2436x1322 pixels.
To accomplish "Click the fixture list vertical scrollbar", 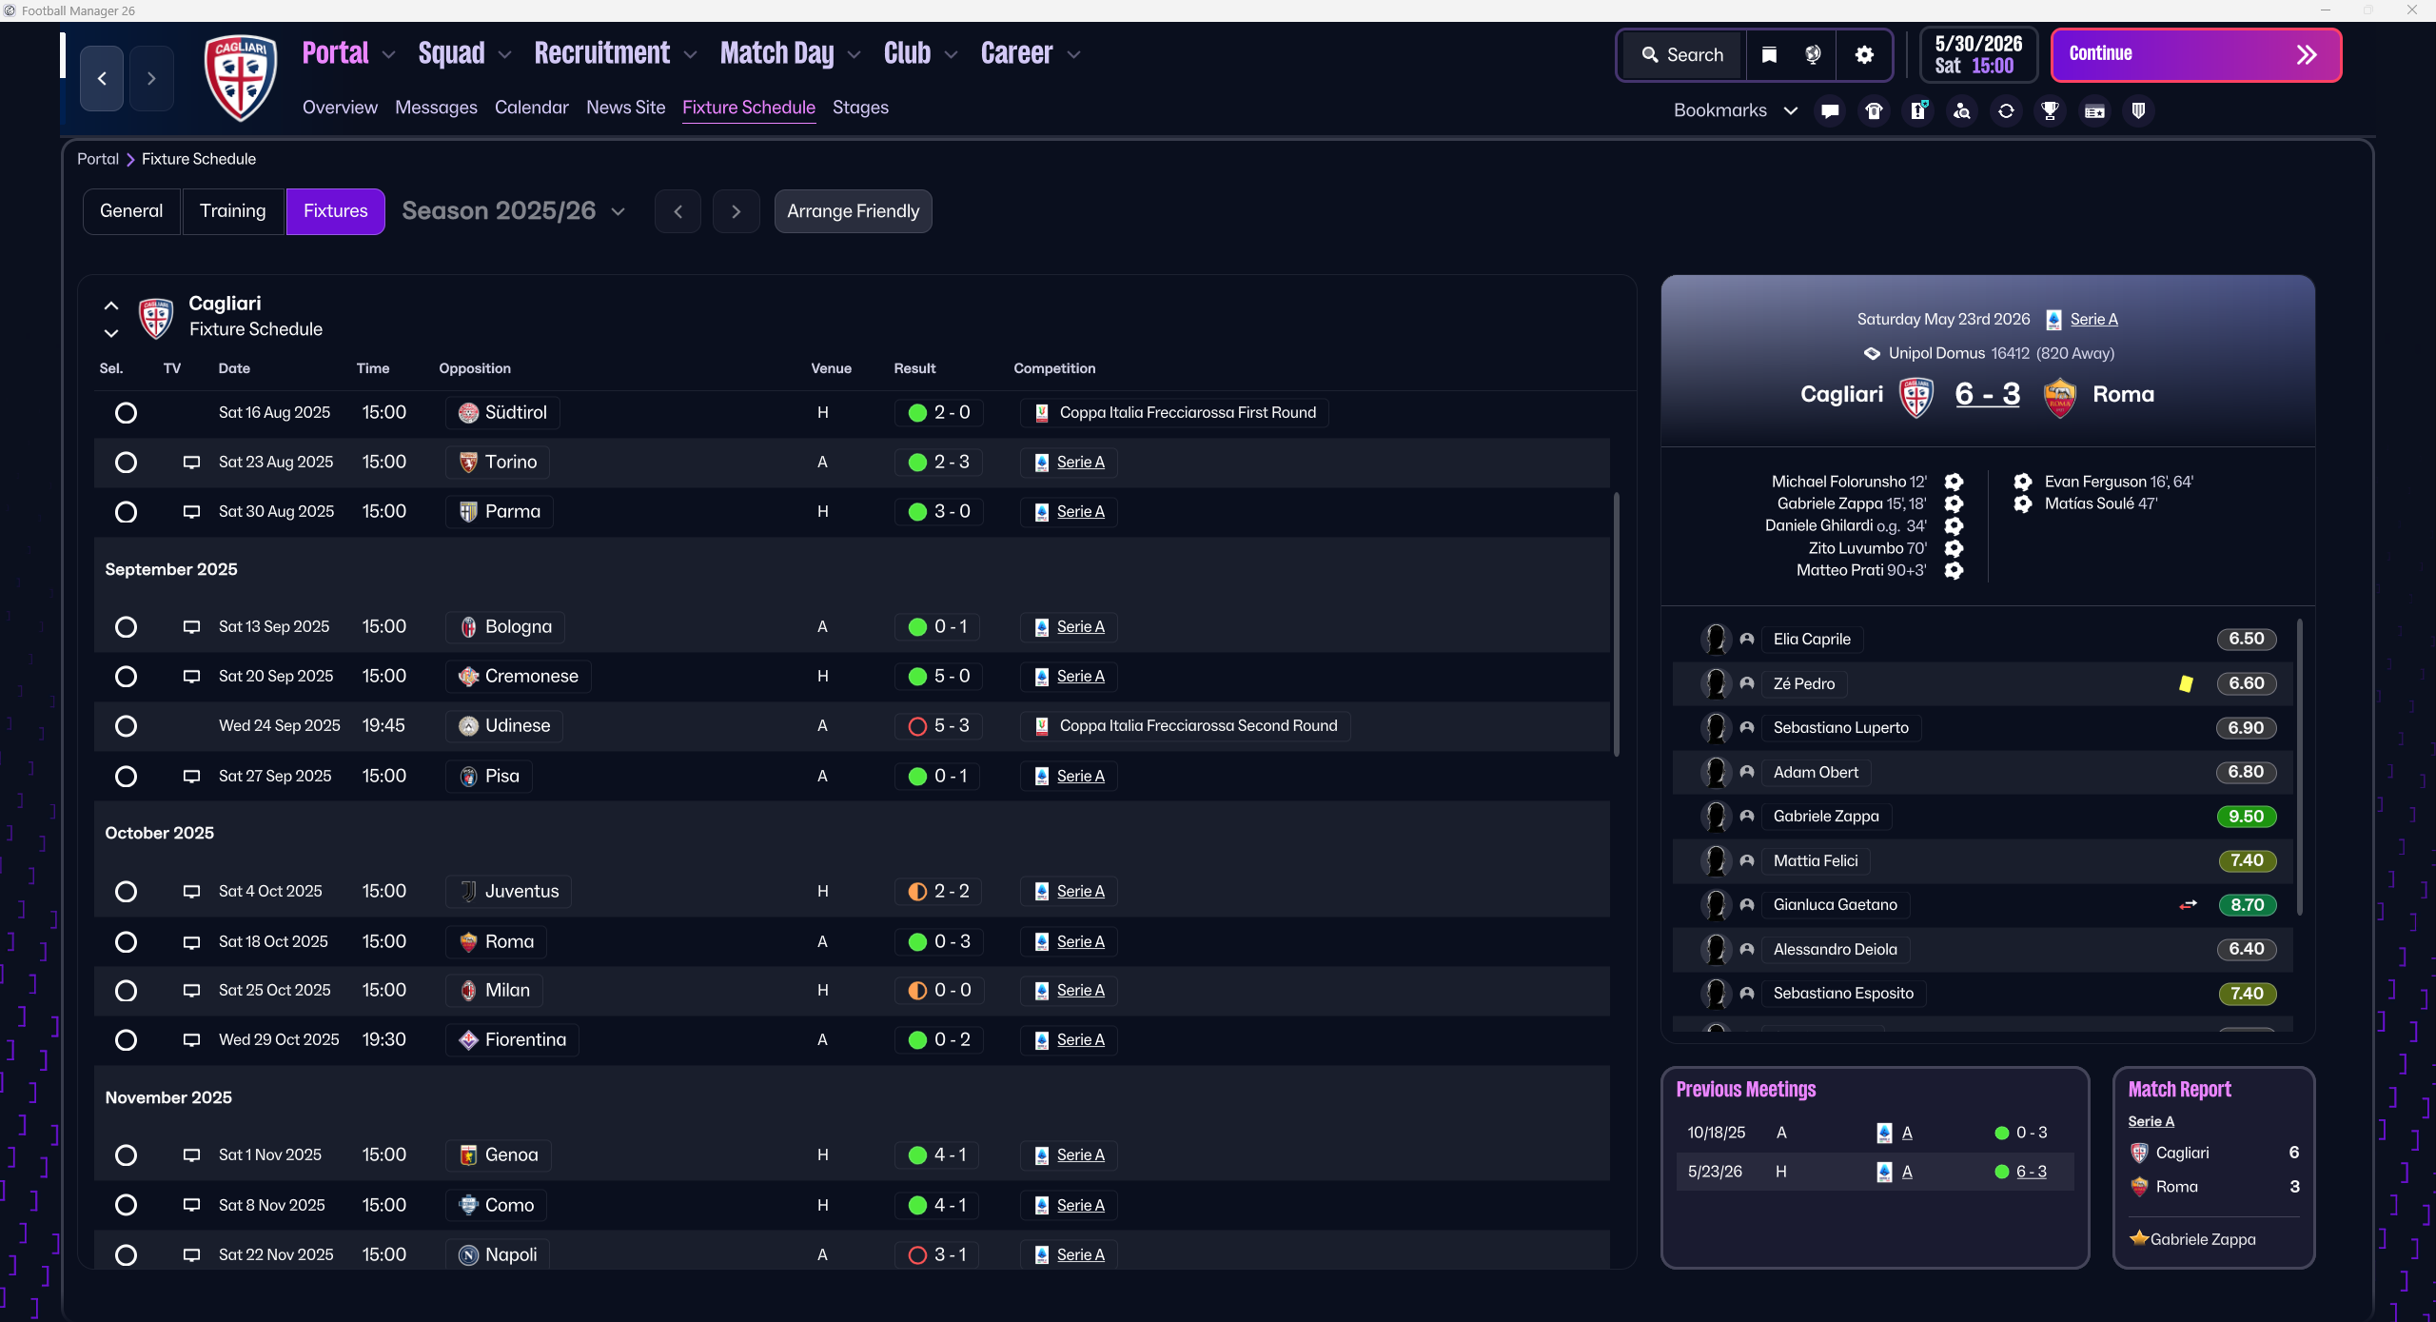I will pos(1616,623).
